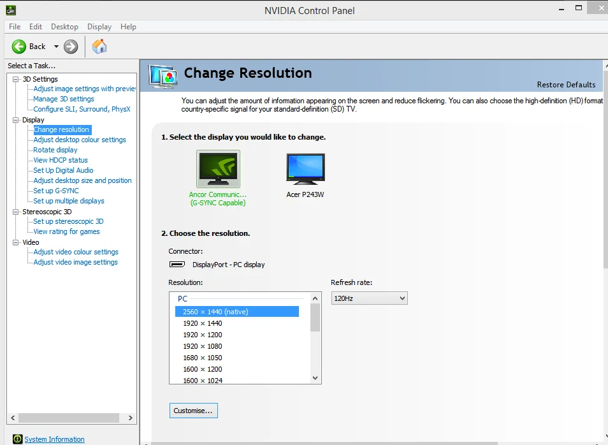Click the grey Forward arrow icon
The width and height of the screenshot is (608, 445).
pyautogui.click(x=71, y=47)
